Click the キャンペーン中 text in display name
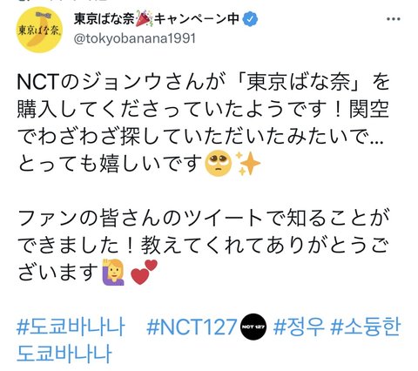 [197, 19]
